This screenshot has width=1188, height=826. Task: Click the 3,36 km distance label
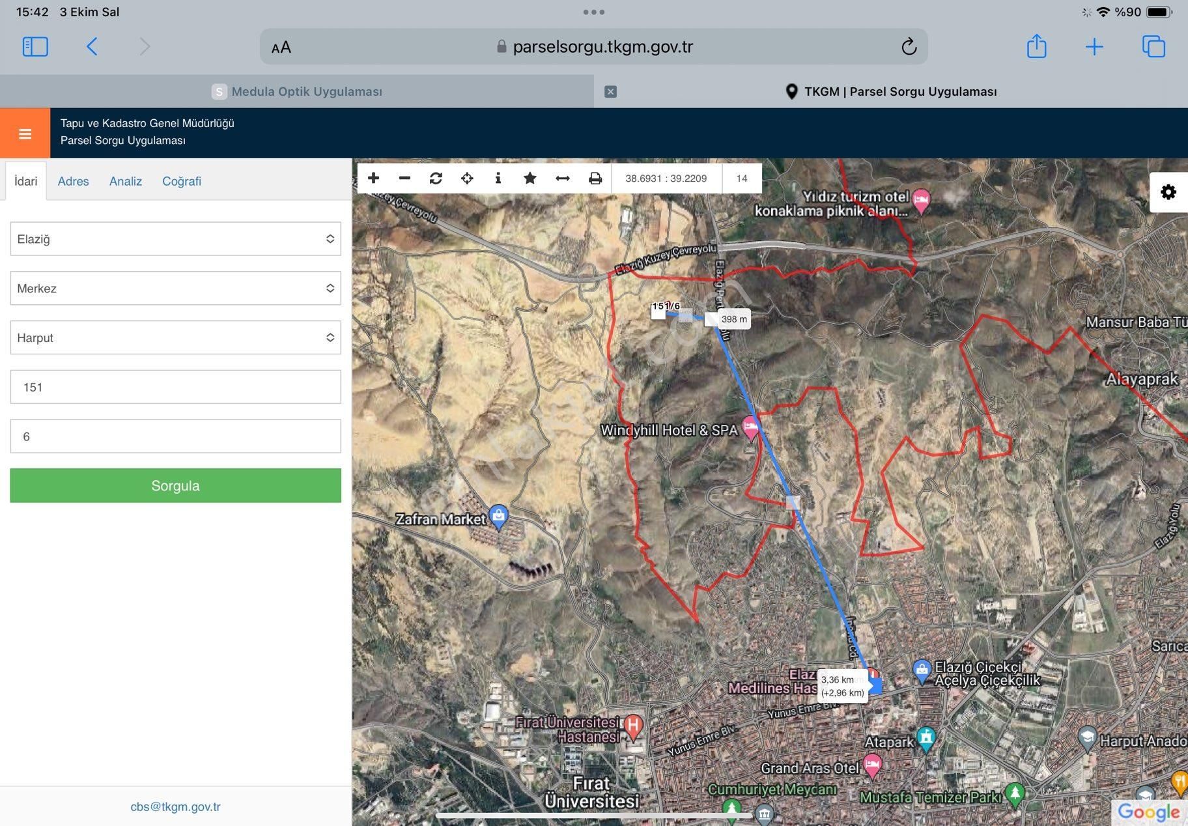(x=843, y=686)
